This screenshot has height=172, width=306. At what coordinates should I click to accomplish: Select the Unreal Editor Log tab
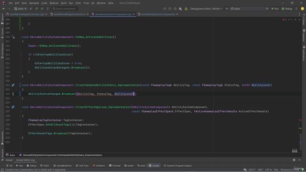[x=25, y=160]
